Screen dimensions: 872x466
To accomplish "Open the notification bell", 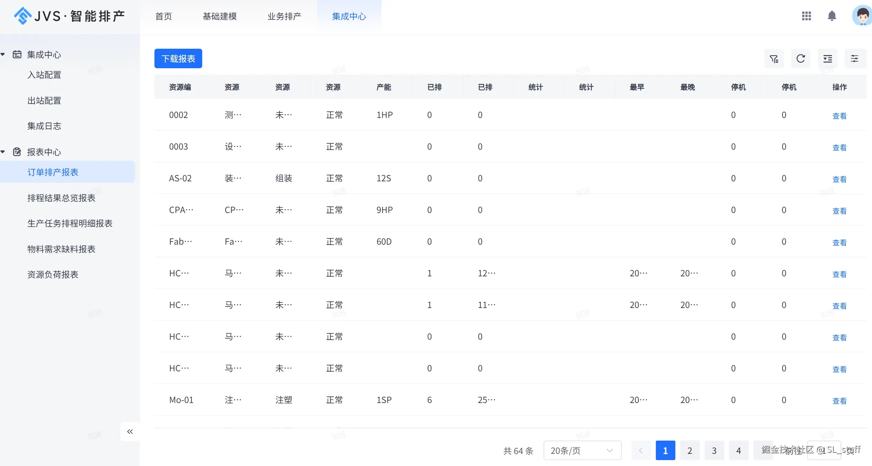I will (x=832, y=16).
